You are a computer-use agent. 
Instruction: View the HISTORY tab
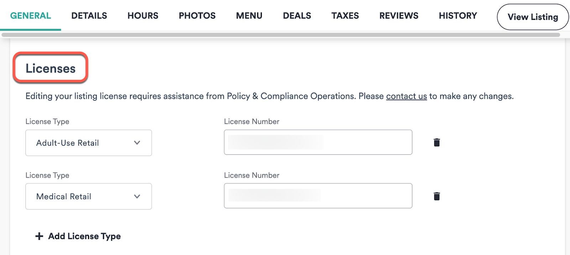[457, 15]
